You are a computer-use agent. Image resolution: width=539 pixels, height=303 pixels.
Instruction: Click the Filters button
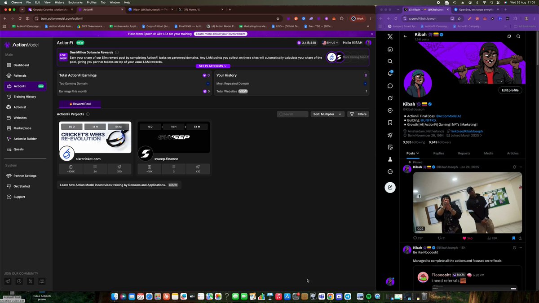coord(359,114)
